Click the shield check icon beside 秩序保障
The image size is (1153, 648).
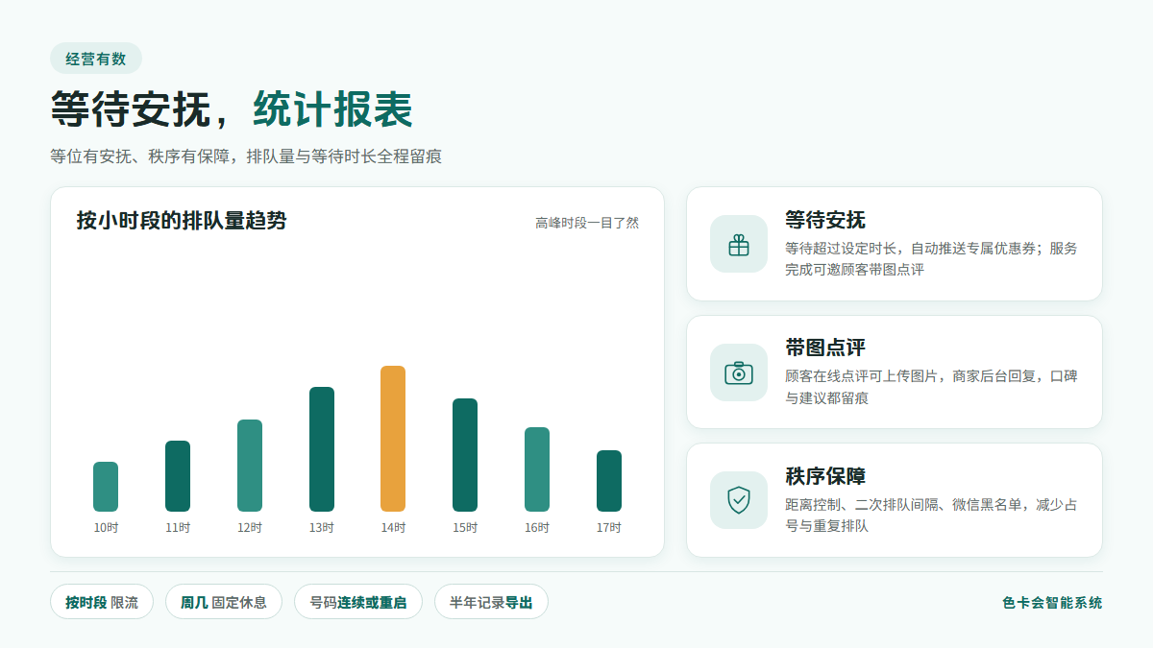739,500
